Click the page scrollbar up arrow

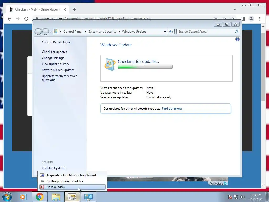(x=263, y=26)
